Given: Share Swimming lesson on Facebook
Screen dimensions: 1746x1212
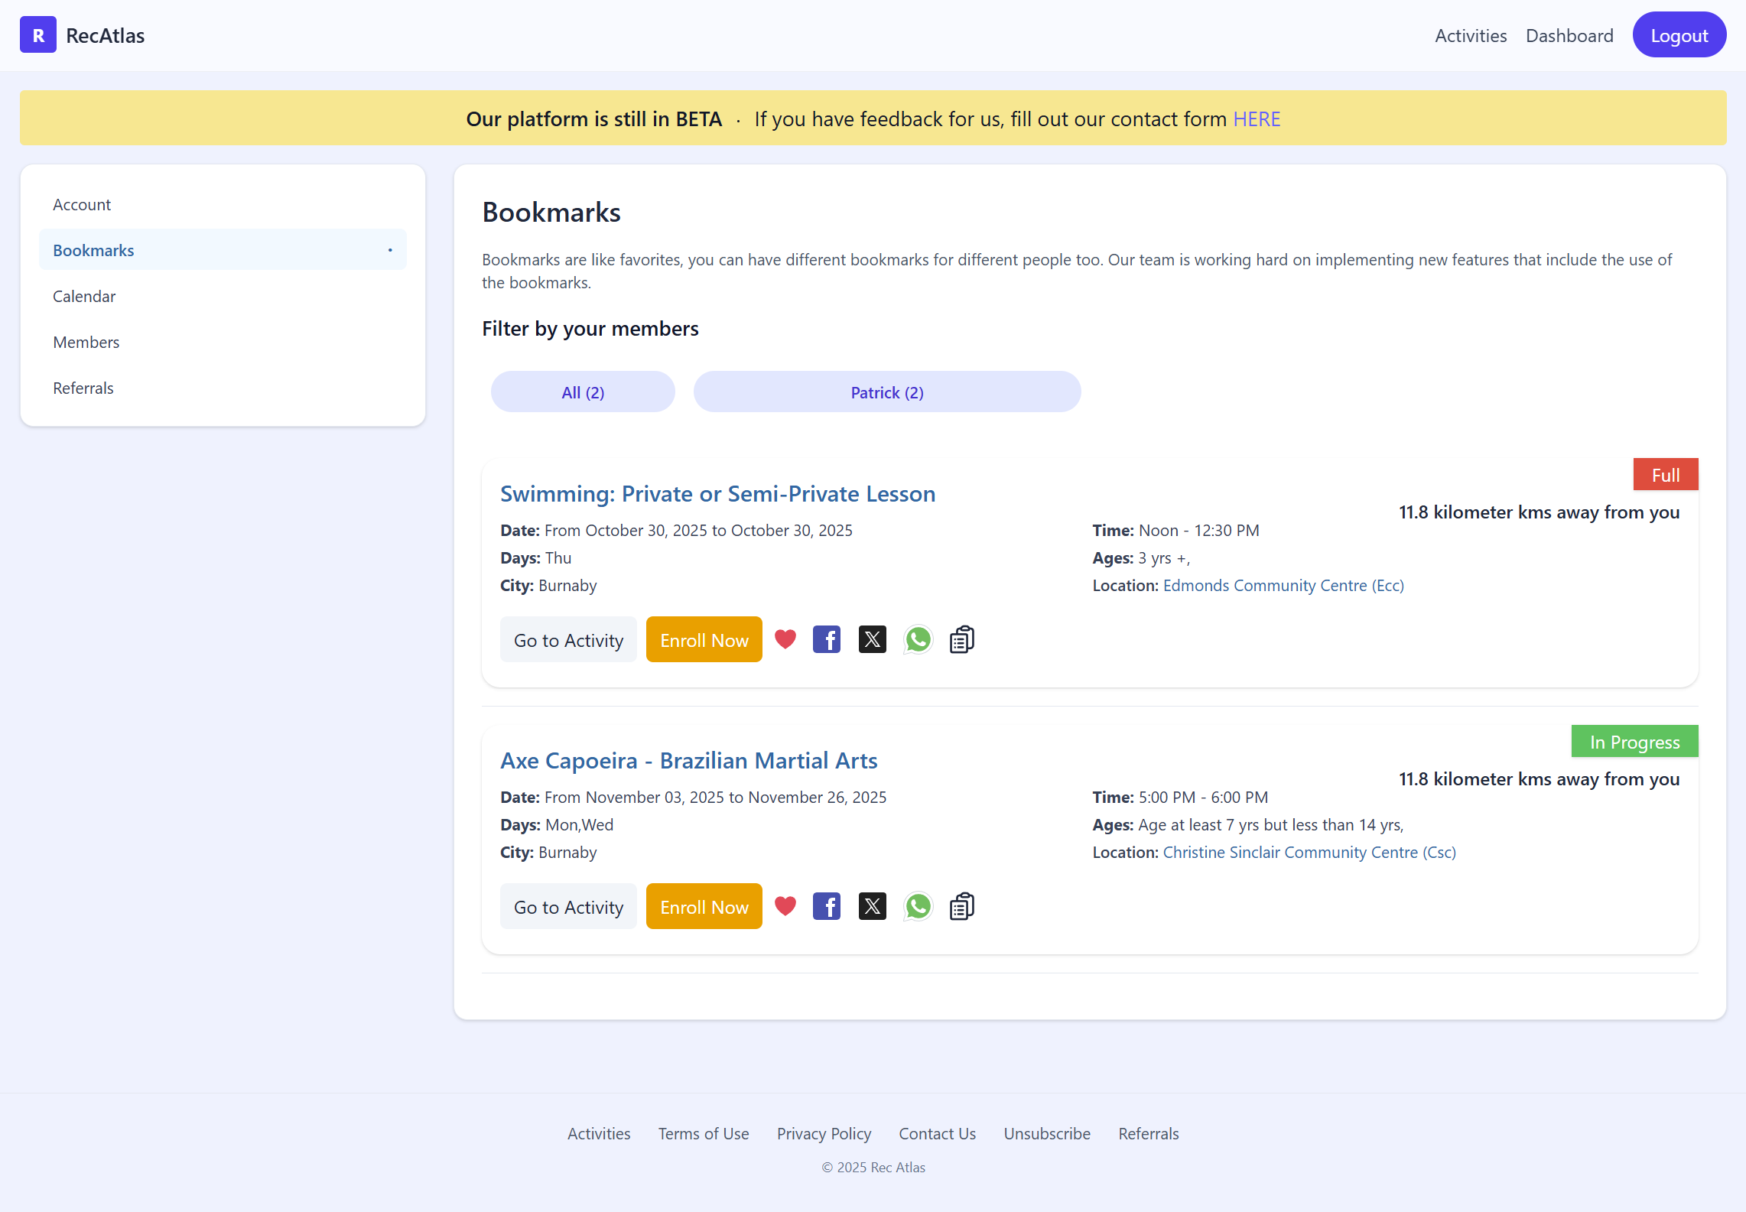Looking at the screenshot, I should click(826, 639).
